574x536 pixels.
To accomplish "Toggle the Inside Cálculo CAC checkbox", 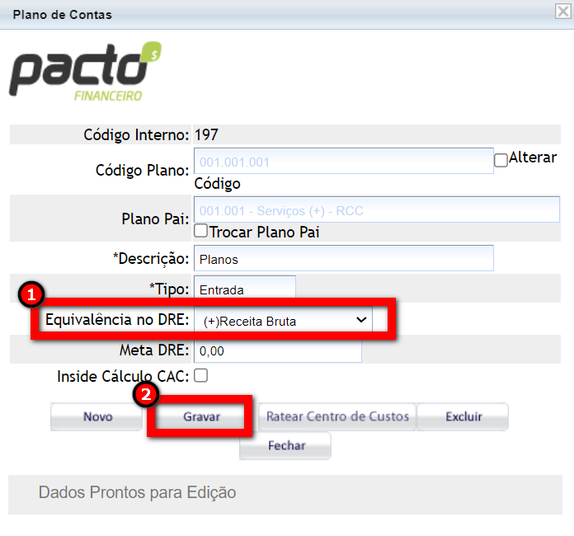I will pyautogui.click(x=200, y=376).
